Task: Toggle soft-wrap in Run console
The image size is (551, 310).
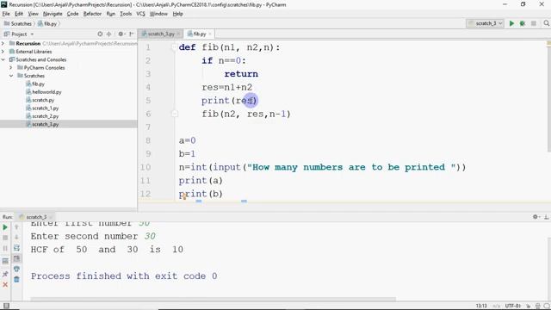Action: click(x=16, y=248)
